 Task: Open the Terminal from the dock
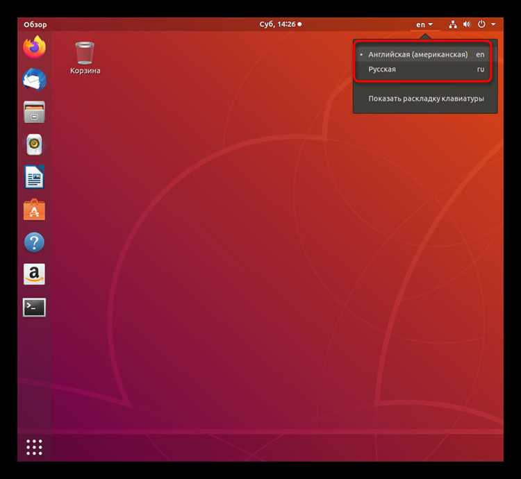[34, 307]
